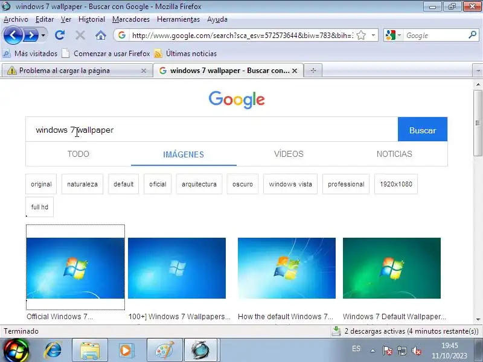Apply the naturaleza filter chip
This screenshot has width=483, height=362.
pos(82,184)
